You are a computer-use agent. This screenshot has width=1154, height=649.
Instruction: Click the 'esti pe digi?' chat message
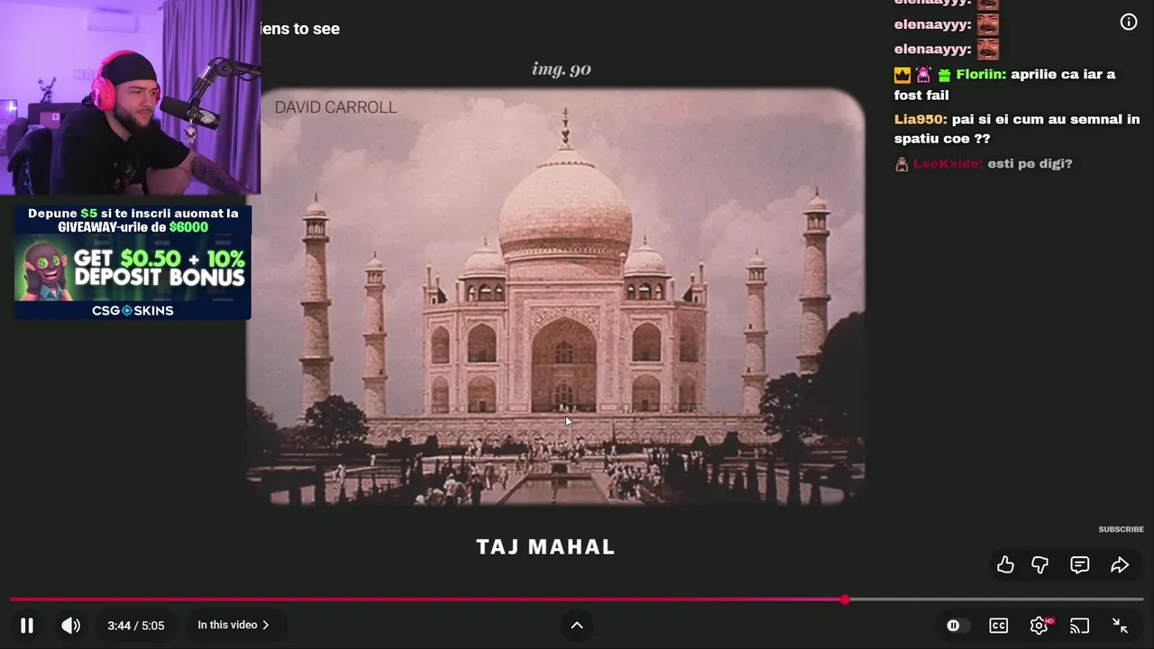tap(1030, 163)
